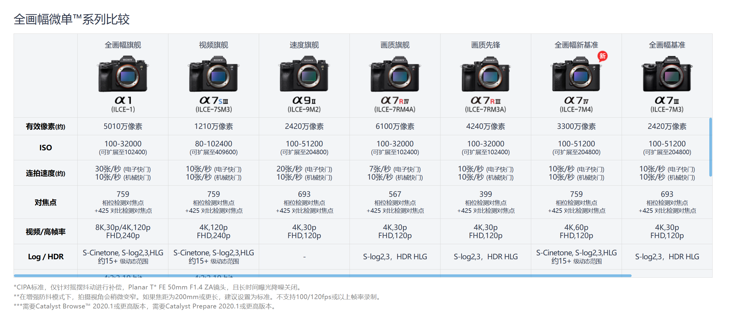
Task: Click the 30张/秒 (电子快门) cell
Action: (x=123, y=173)
